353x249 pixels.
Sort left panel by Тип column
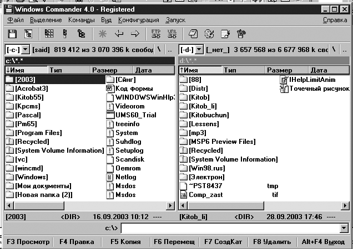pos(69,70)
